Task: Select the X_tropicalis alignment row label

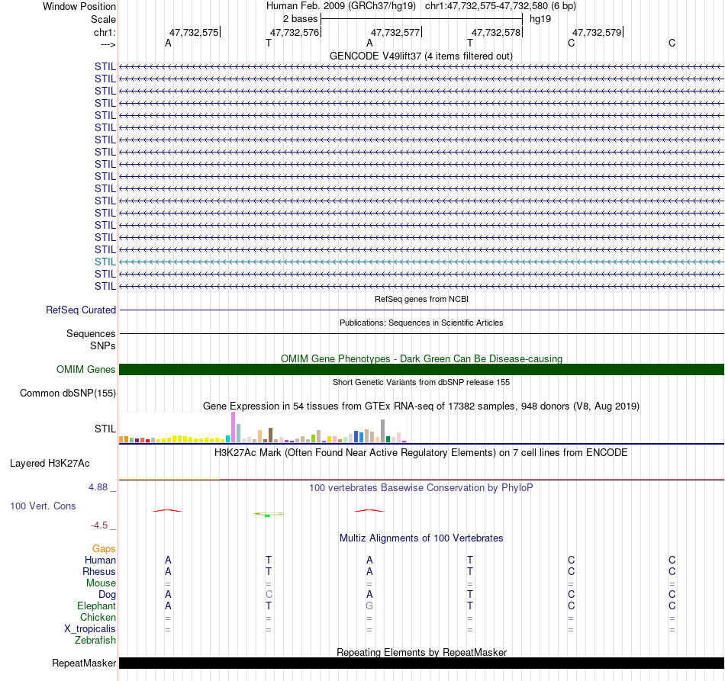Action: (90, 629)
